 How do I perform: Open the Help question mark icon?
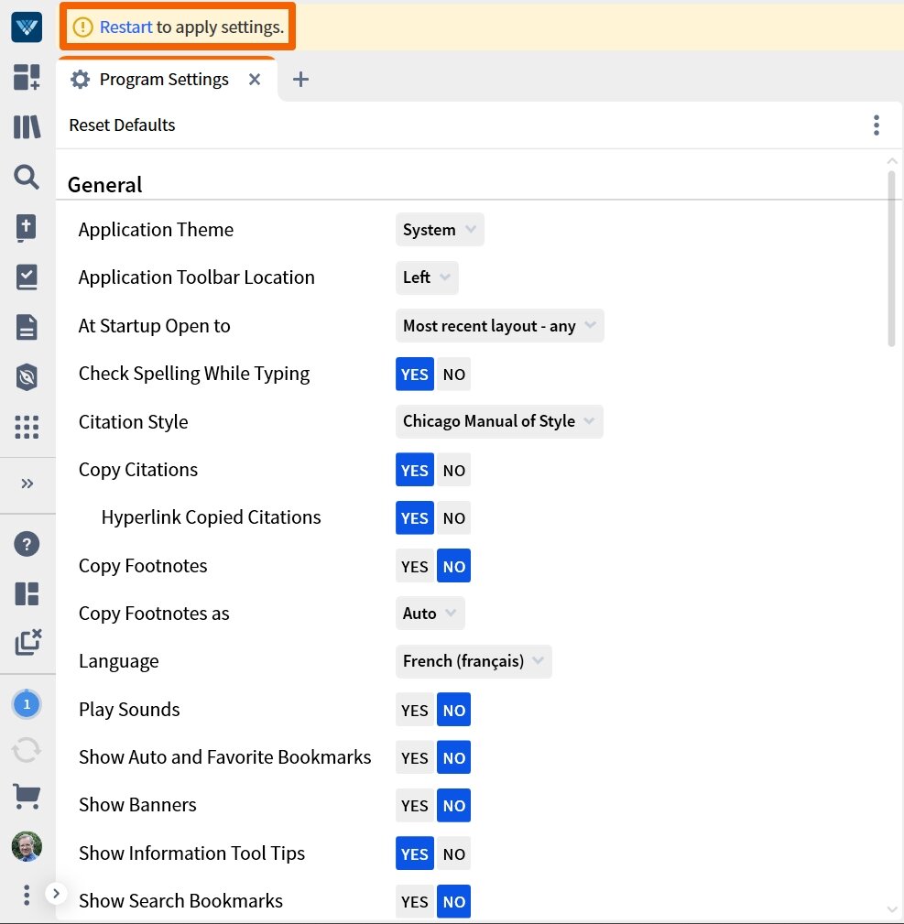click(27, 544)
